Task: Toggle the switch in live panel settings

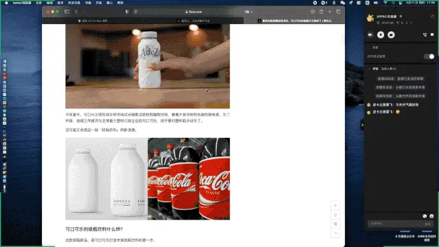Action: [x=429, y=56]
